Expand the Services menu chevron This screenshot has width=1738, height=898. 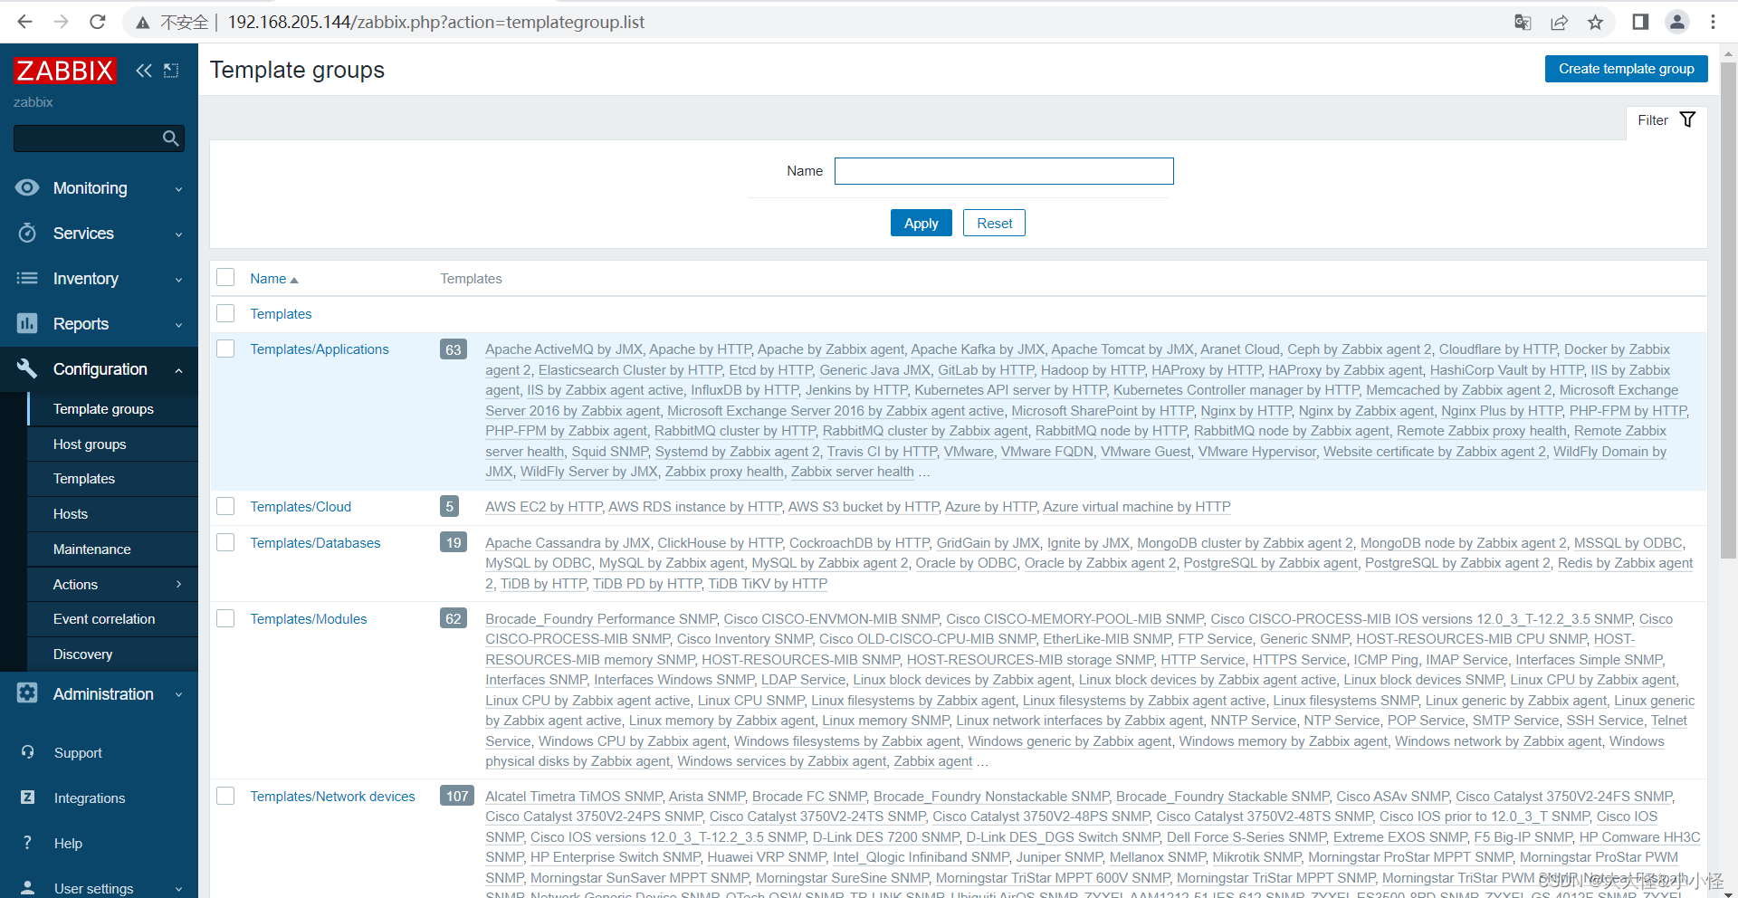click(178, 234)
